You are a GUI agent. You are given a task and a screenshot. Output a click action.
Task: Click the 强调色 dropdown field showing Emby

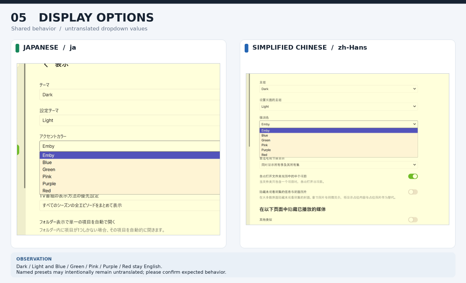[x=339, y=124]
